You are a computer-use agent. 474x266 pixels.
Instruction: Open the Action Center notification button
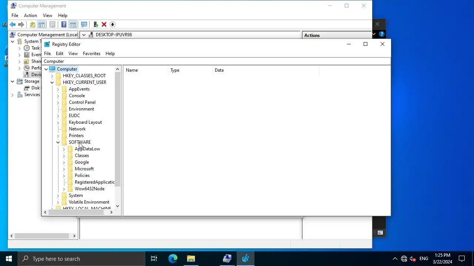pyautogui.click(x=462, y=259)
